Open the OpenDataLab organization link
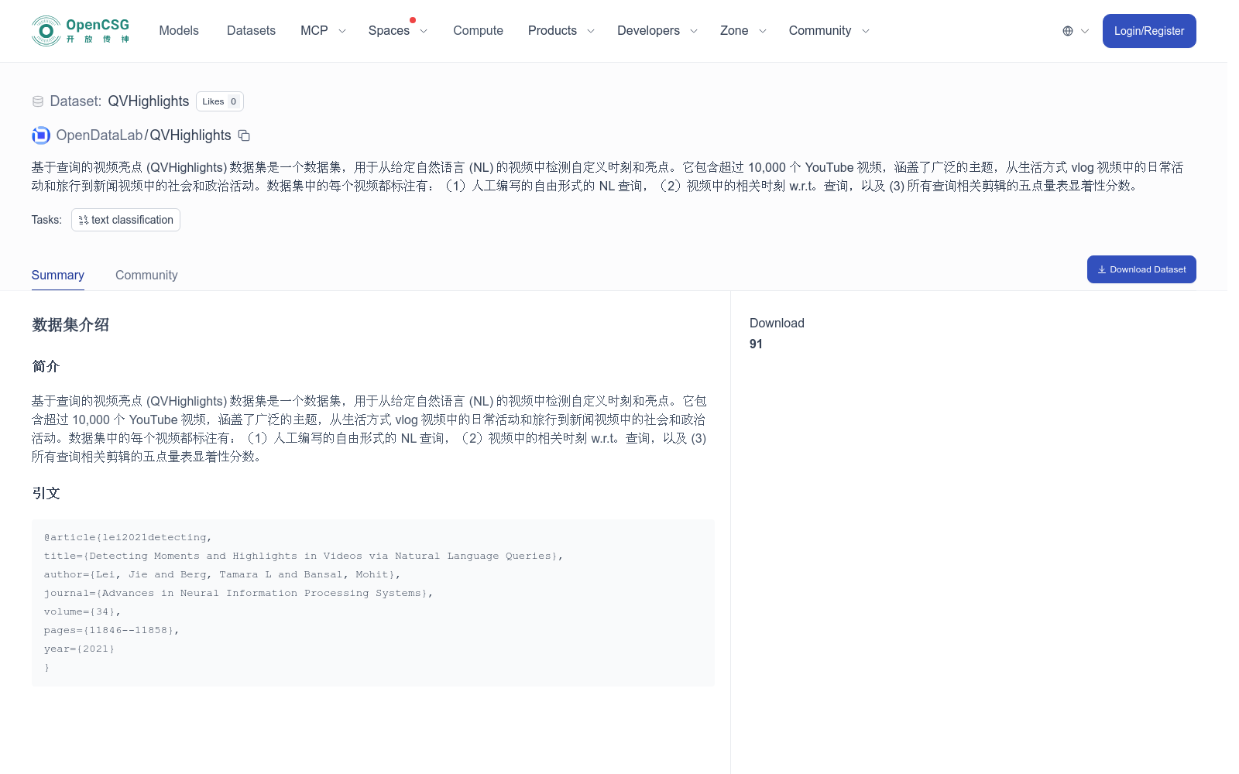 [99, 135]
